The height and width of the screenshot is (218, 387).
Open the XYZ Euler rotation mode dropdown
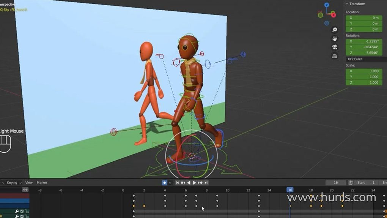click(x=366, y=59)
